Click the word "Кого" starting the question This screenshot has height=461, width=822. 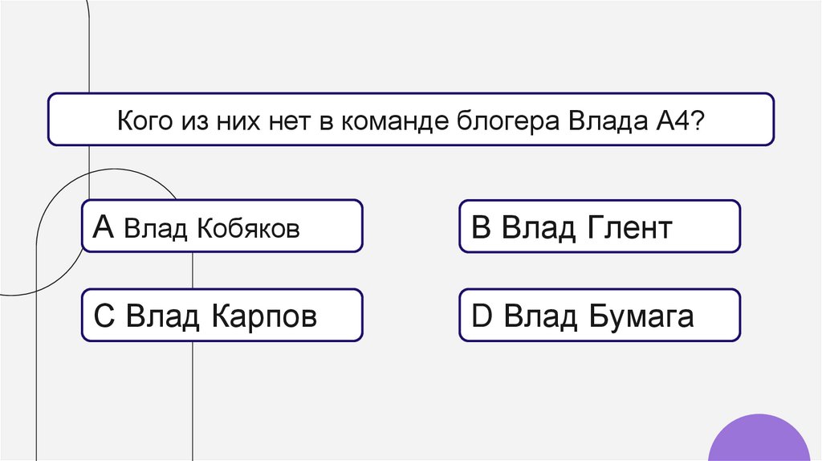click(143, 122)
